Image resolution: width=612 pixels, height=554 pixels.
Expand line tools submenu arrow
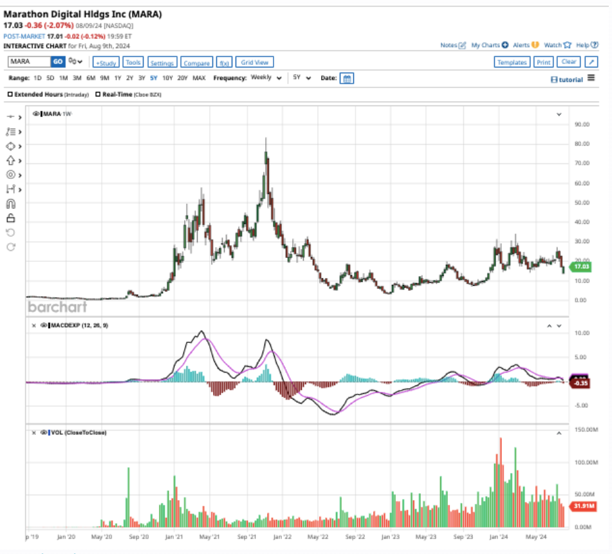[20, 132]
